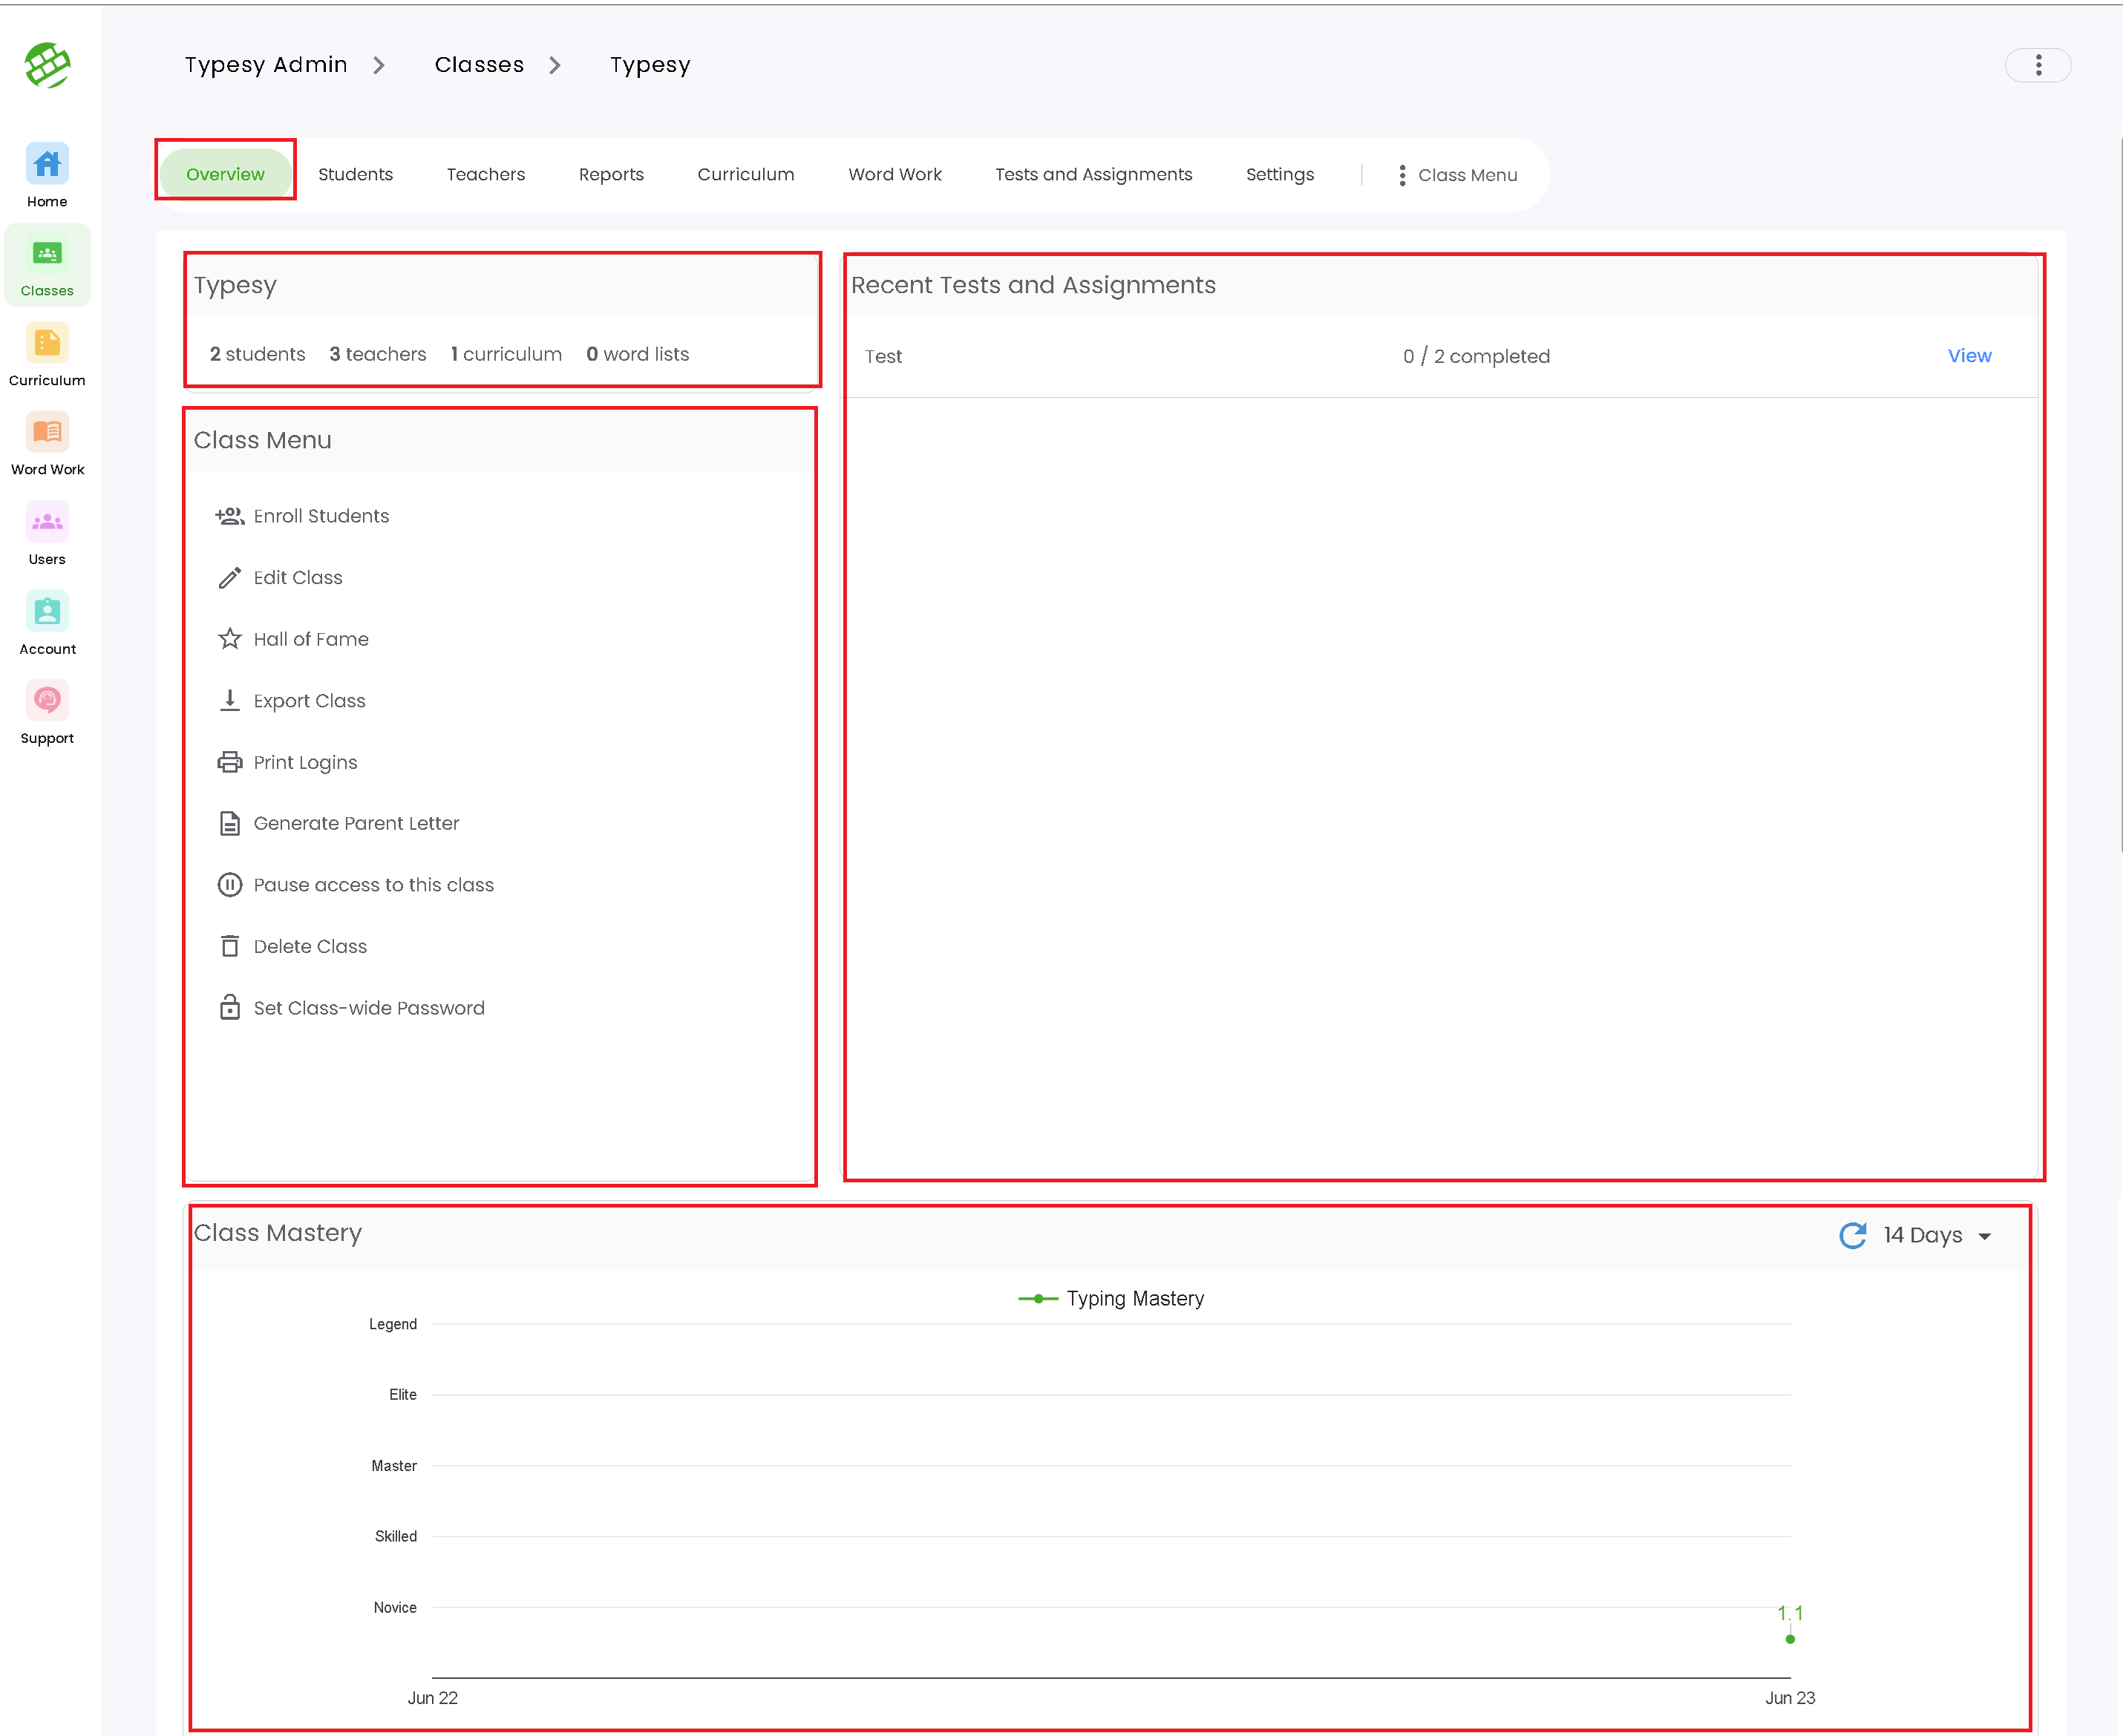The width and height of the screenshot is (2123, 1736).
Task: Open the 14 Days range dropdown
Action: (1937, 1235)
